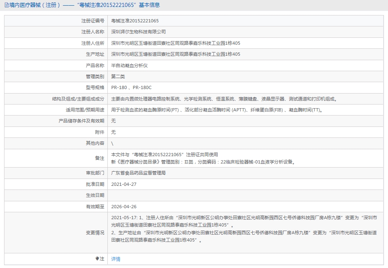Click the page title 境内医疗器械（注册）基本信息
This screenshot has width=388, height=268.
[x=84, y=5]
